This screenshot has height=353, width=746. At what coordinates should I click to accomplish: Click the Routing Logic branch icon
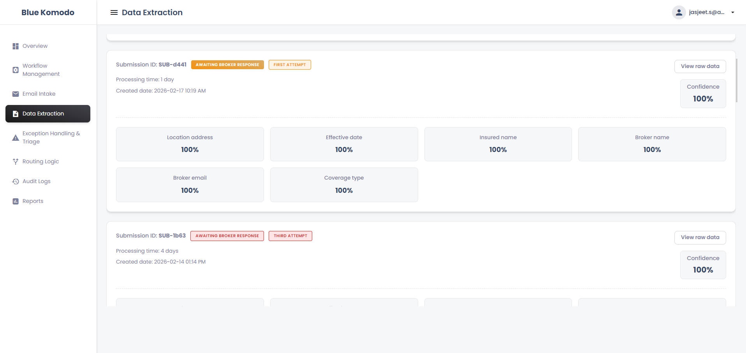(x=16, y=162)
